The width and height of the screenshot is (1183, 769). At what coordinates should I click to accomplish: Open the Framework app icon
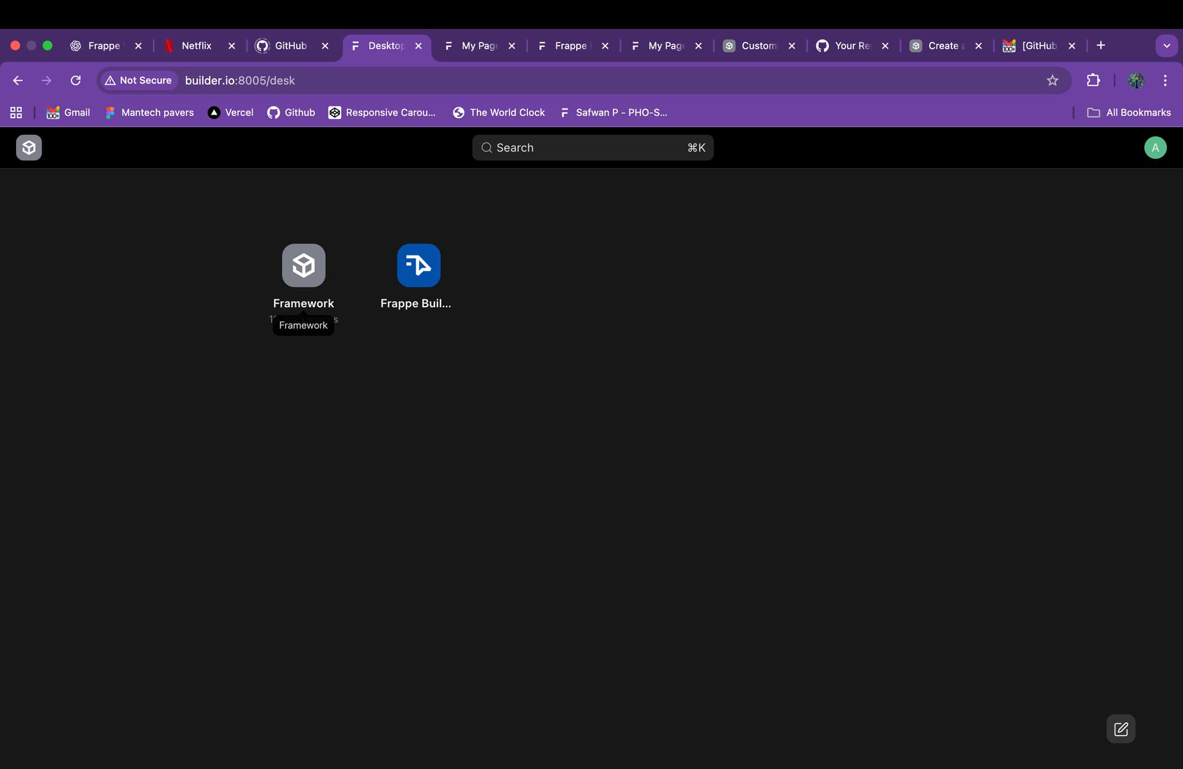tap(303, 265)
